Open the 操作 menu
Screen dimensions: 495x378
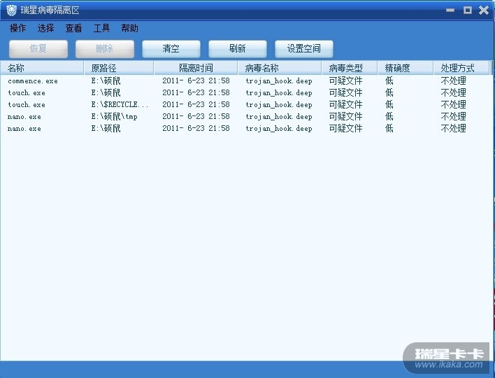17,28
